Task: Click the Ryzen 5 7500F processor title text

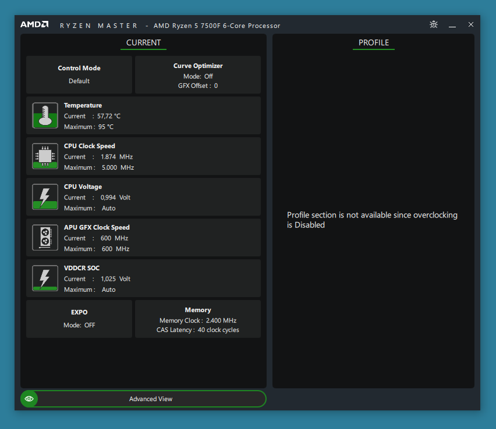Action: coord(217,26)
